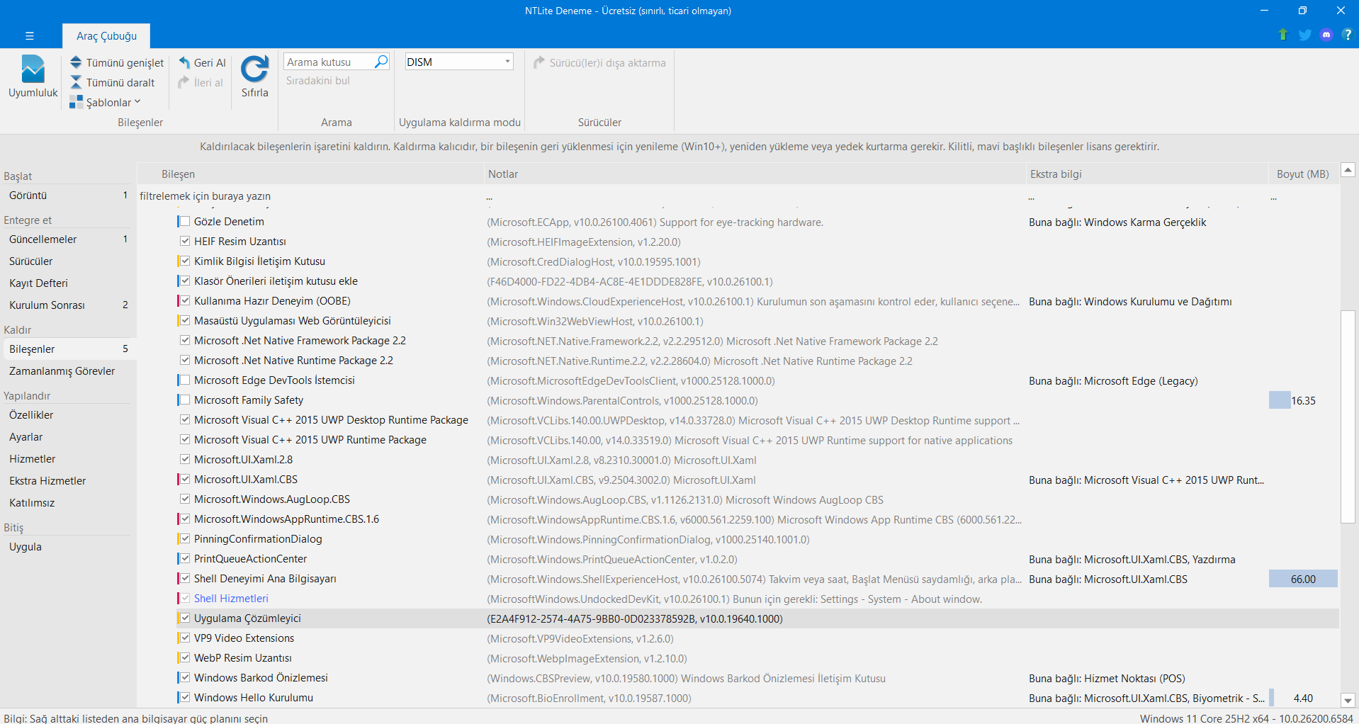Image resolution: width=1359 pixels, height=724 pixels.
Task: Open the Katılımsız page
Action: tap(67, 503)
